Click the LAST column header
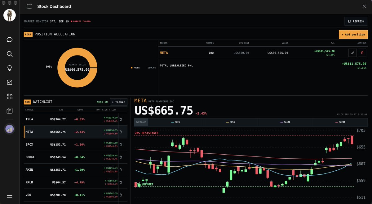Viewport: 372px width, 204px height. (x=62, y=110)
